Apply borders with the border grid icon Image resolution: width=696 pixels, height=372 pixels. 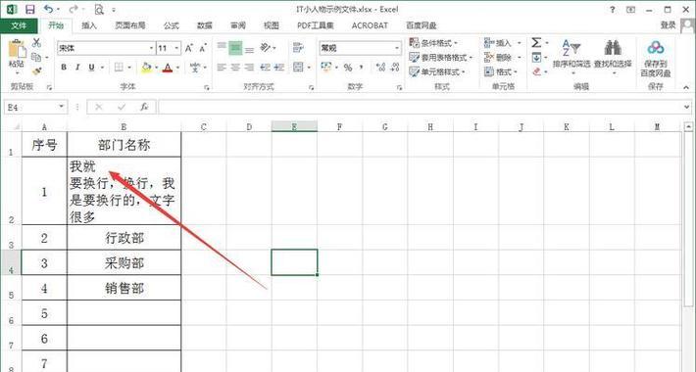click(119, 68)
